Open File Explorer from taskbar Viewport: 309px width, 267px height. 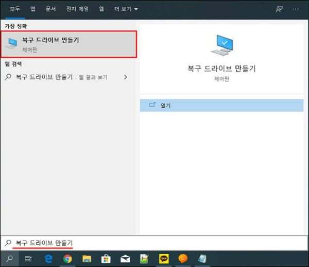point(87,259)
